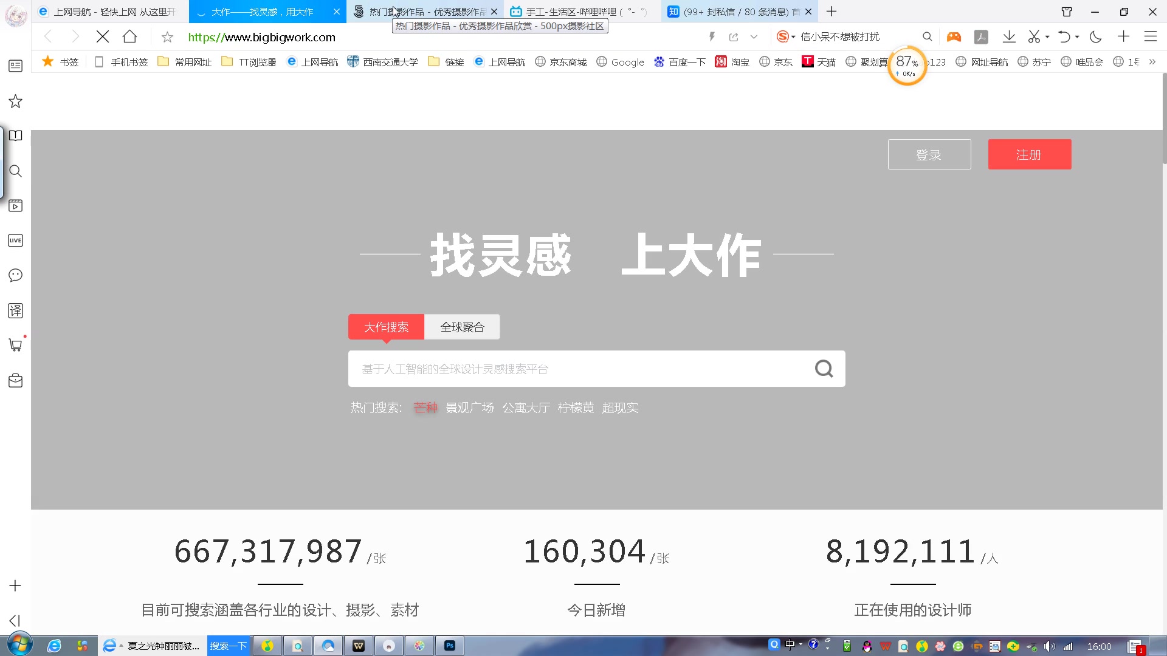Collapse the sidebar with arrow icon
The width and height of the screenshot is (1167, 656).
point(15,620)
